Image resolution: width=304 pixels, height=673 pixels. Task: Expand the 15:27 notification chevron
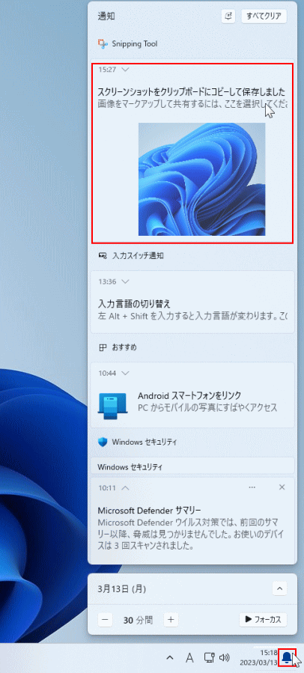click(125, 69)
